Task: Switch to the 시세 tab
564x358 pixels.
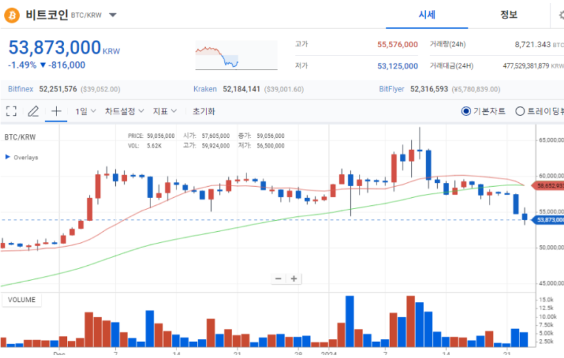Action: (427, 15)
